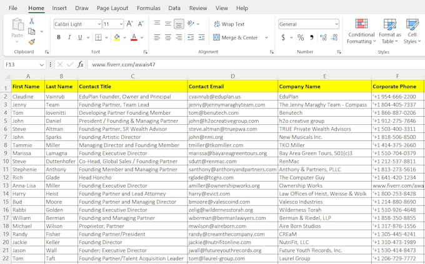
Task: Increase decimal places
Action: [x=323, y=37]
